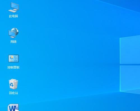Image resolution: width=140 pixels, height=111 pixels.
Task: Click the monitor screen of This PC icon
Action: point(15,6)
